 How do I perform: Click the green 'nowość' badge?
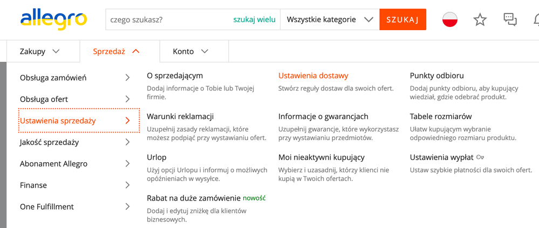click(x=254, y=198)
